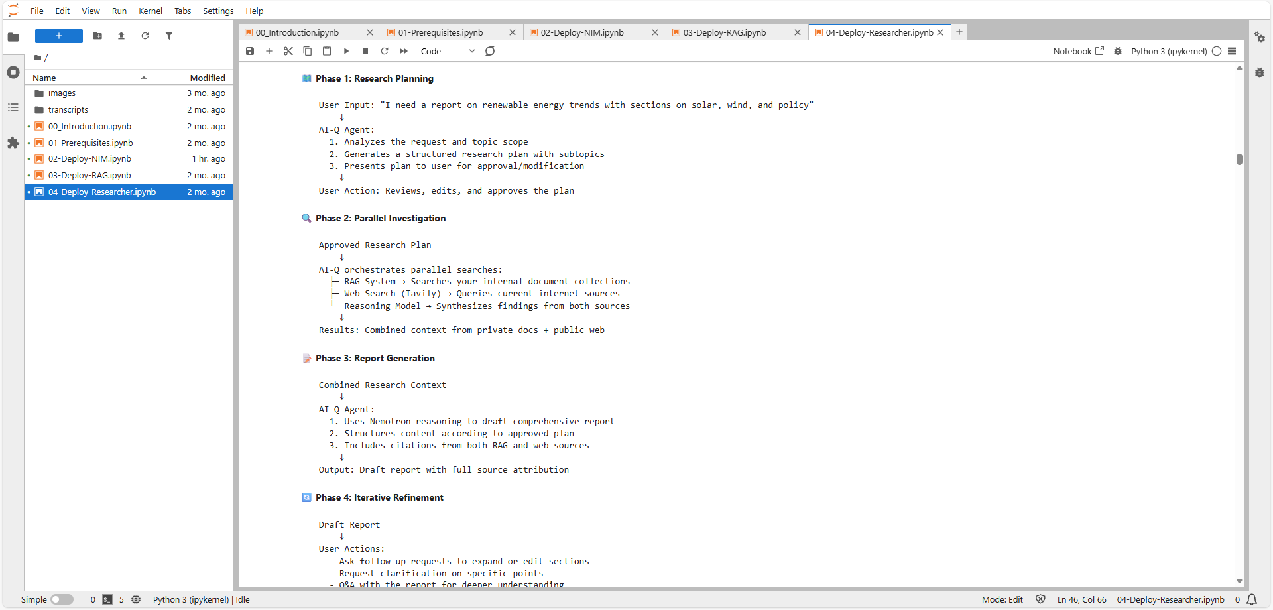
Task: Run the selected cell and advance
Action: point(346,51)
